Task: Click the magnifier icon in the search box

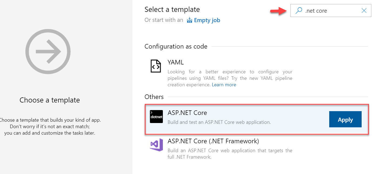Action: pyautogui.click(x=299, y=11)
